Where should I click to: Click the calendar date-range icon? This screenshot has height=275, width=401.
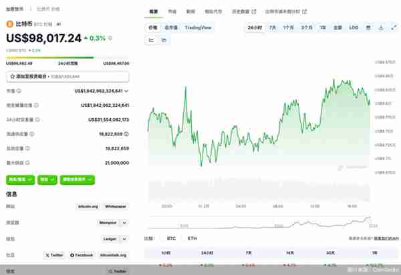click(x=368, y=27)
